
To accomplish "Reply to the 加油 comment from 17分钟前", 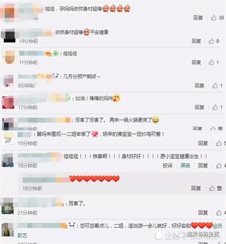I will click(x=200, y=107).
